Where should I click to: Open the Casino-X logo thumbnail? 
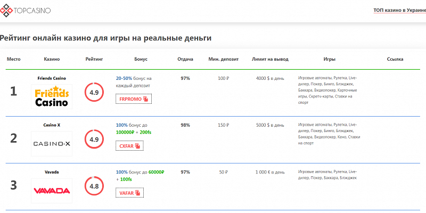(x=52, y=144)
